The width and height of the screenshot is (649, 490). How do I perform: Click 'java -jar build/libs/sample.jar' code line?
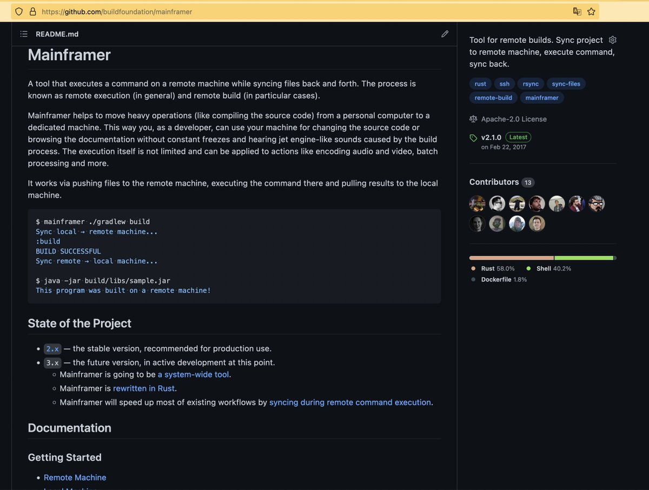click(x=103, y=281)
